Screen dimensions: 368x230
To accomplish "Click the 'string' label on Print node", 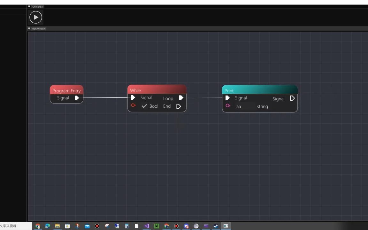I will [262, 107].
